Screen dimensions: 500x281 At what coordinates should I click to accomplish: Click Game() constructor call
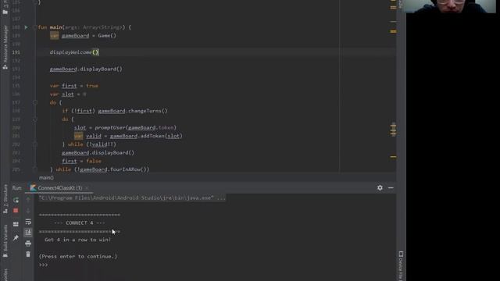[x=107, y=36]
